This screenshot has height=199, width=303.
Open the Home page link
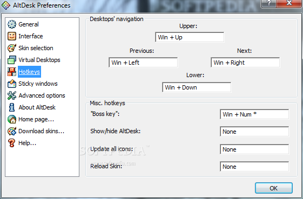[x=36, y=119]
